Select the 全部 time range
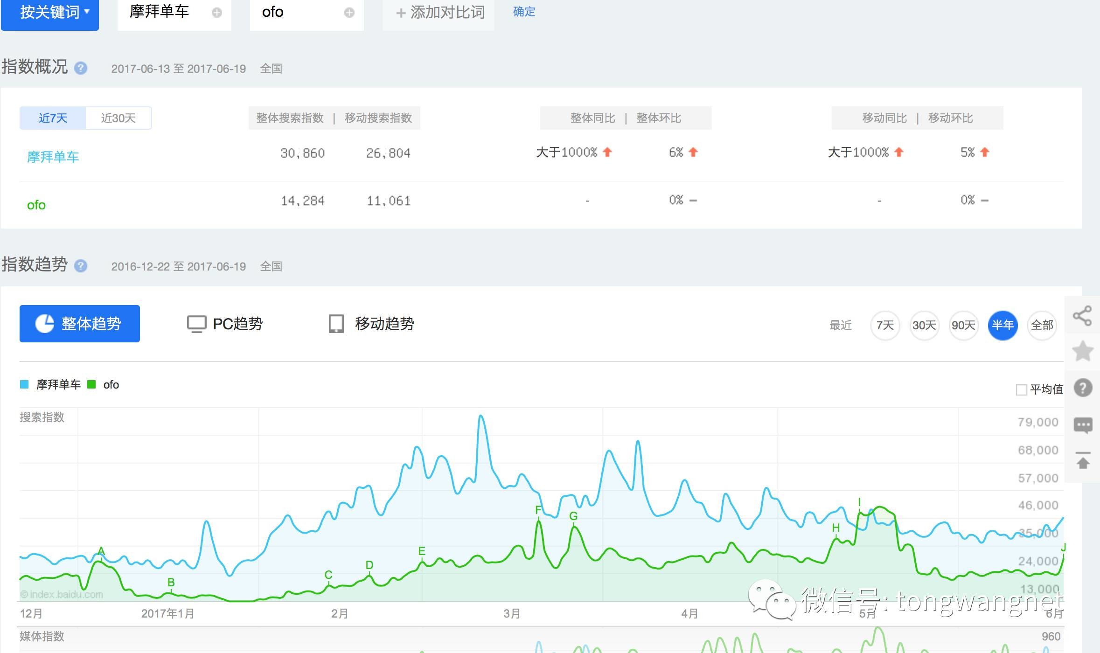The height and width of the screenshot is (653, 1100). [x=1042, y=325]
